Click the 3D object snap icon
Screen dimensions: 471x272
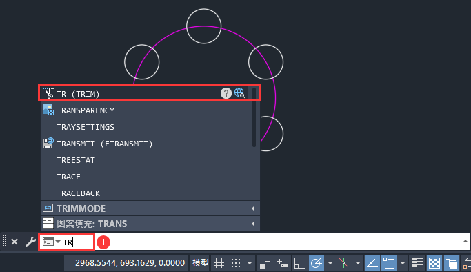(x=467, y=263)
